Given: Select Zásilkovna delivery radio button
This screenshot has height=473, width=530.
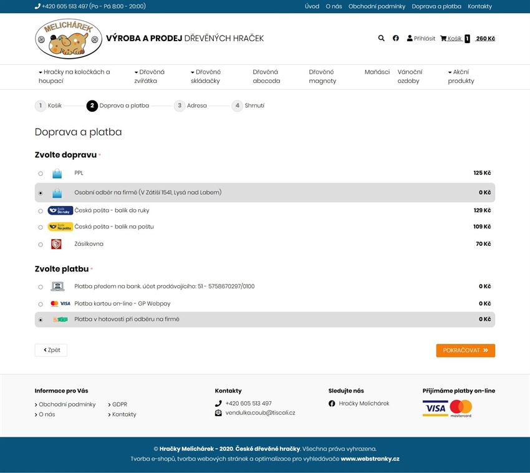Looking at the screenshot, I should click(41, 244).
